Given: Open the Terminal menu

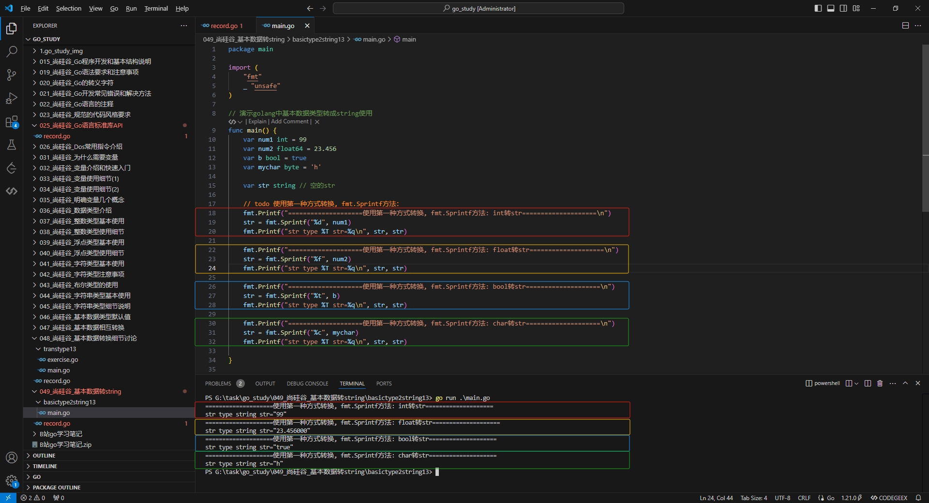Looking at the screenshot, I should pos(156,8).
